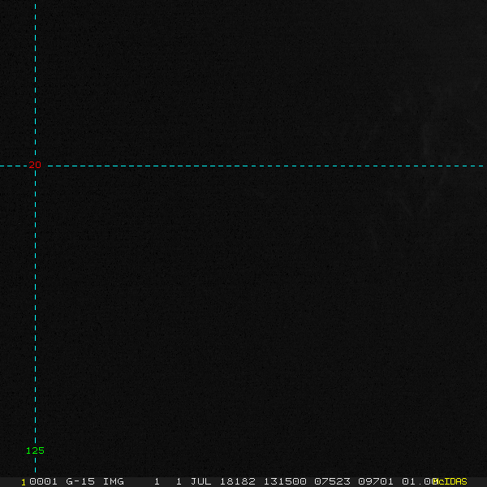487x487 pixels.
Task: Click the yellow 1 at status bar start
Action: pyautogui.click(x=24, y=481)
